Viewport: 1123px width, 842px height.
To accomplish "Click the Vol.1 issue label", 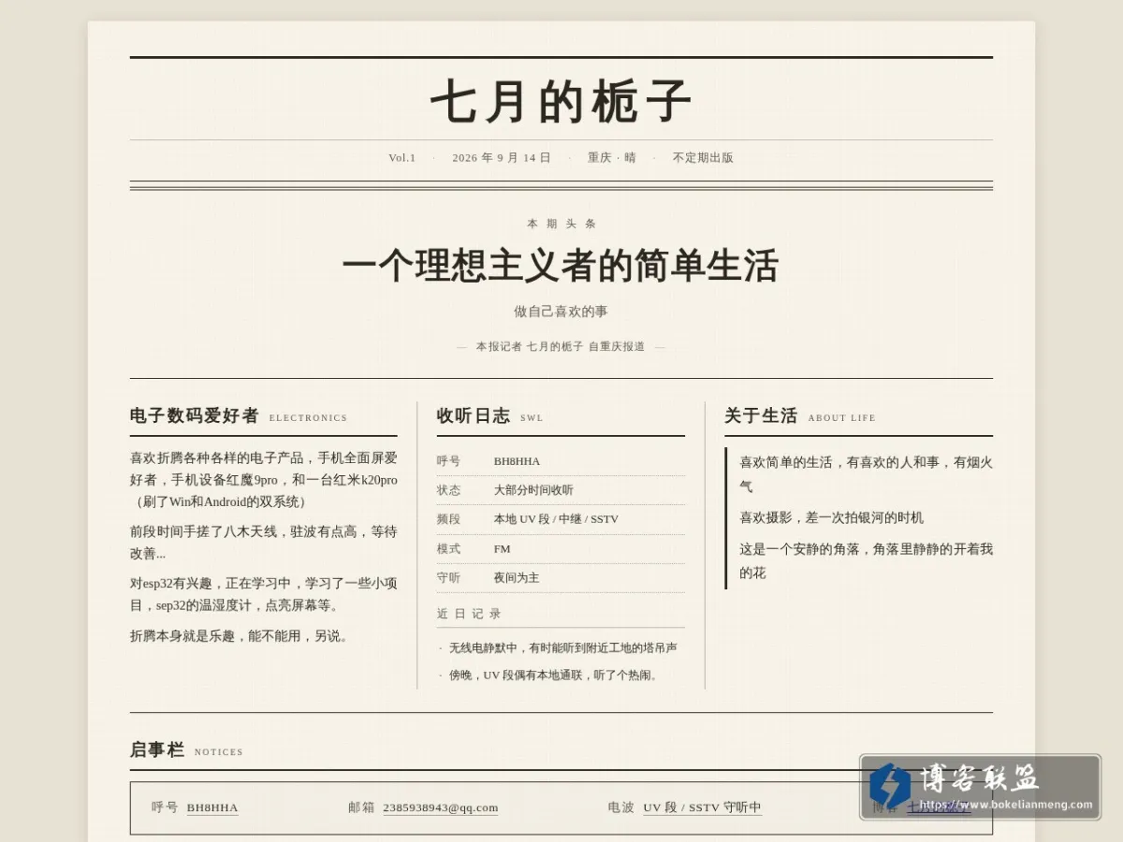I will 402,157.
